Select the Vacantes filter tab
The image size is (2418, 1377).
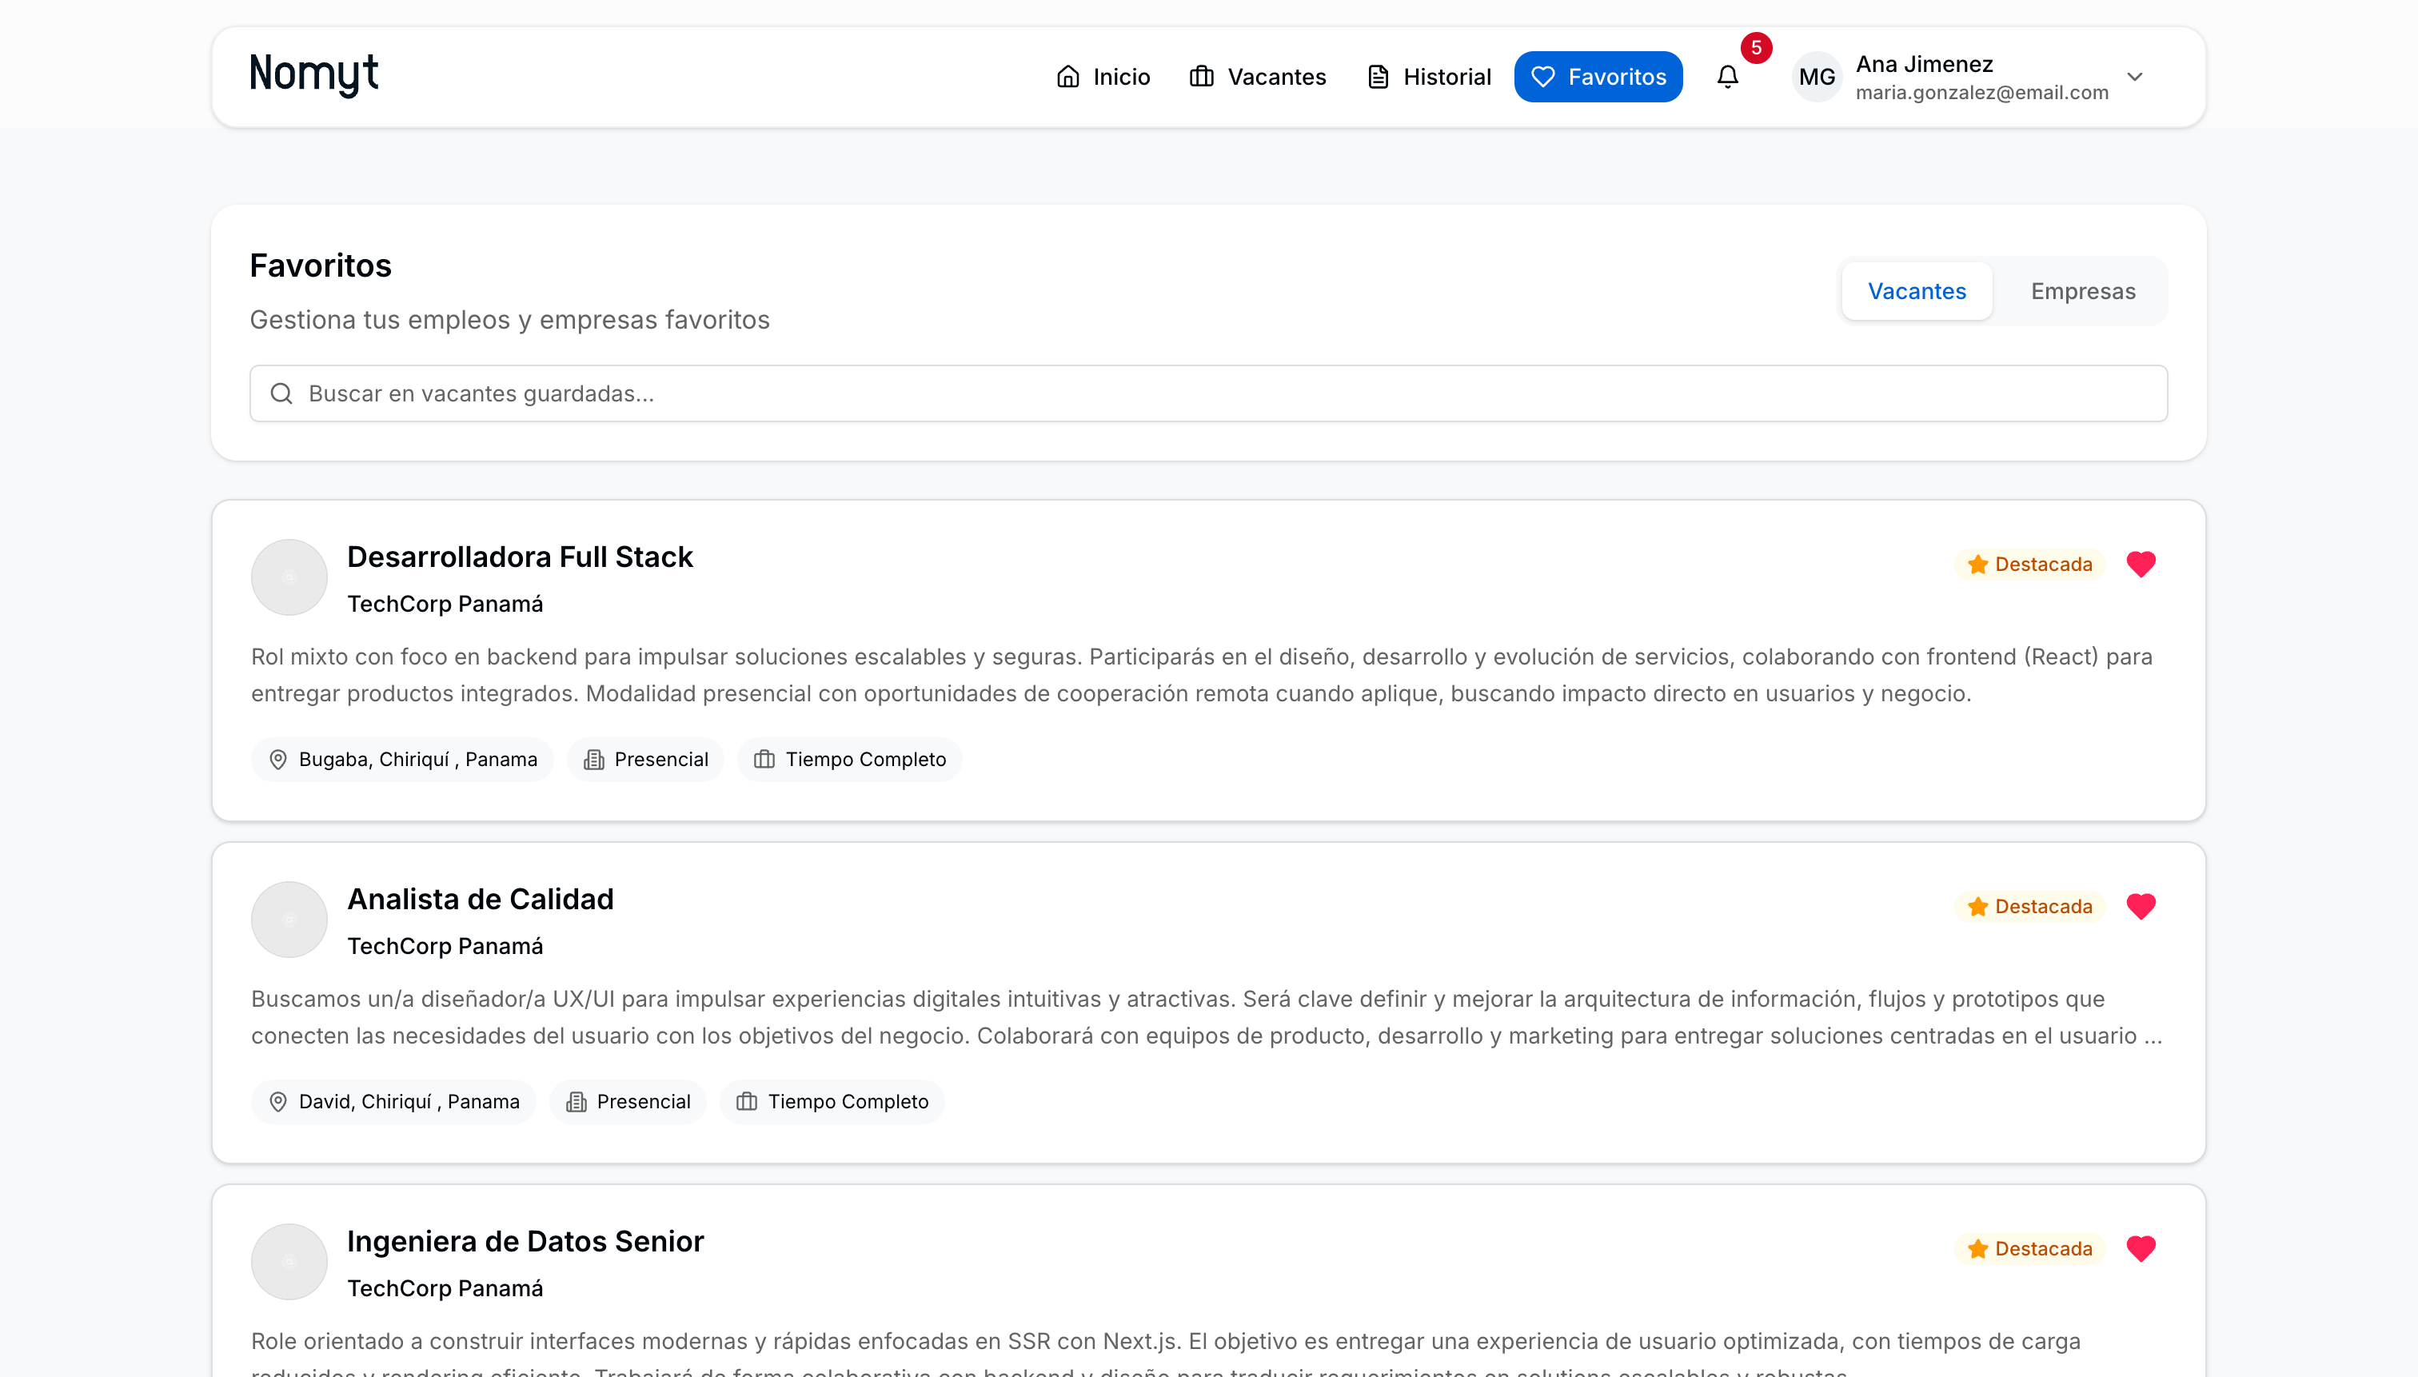(x=1916, y=291)
